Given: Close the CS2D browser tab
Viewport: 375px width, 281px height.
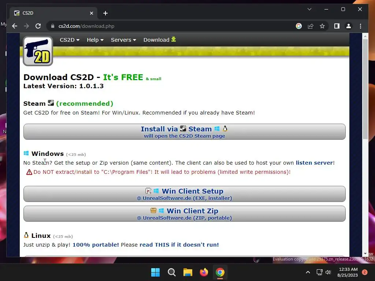Looking at the screenshot, I should [91, 13].
